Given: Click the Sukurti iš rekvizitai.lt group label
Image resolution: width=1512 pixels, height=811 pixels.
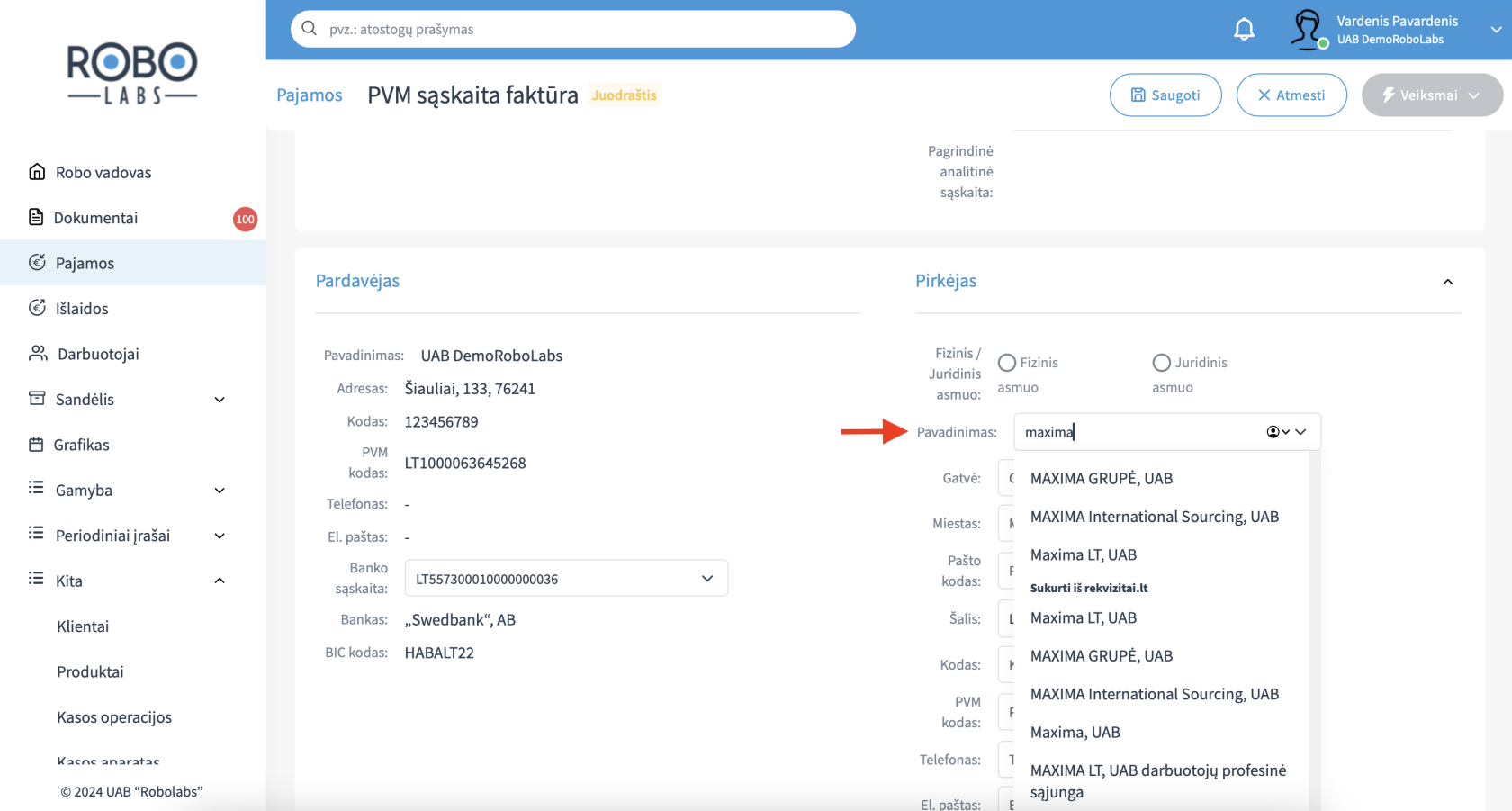Looking at the screenshot, I should pos(1089,588).
